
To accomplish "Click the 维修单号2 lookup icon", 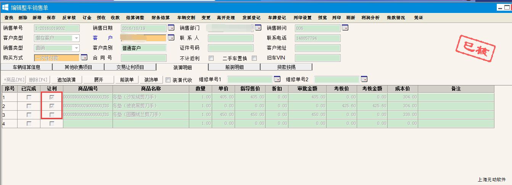I will (x=364, y=79).
